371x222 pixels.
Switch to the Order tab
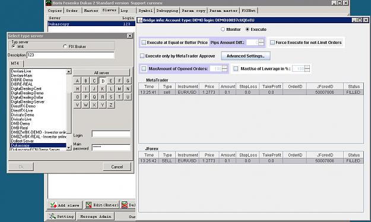pos(72,11)
